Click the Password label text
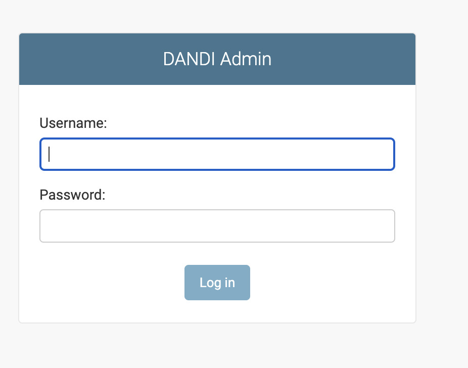Screen dimensions: 468x368 click(72, 195)
